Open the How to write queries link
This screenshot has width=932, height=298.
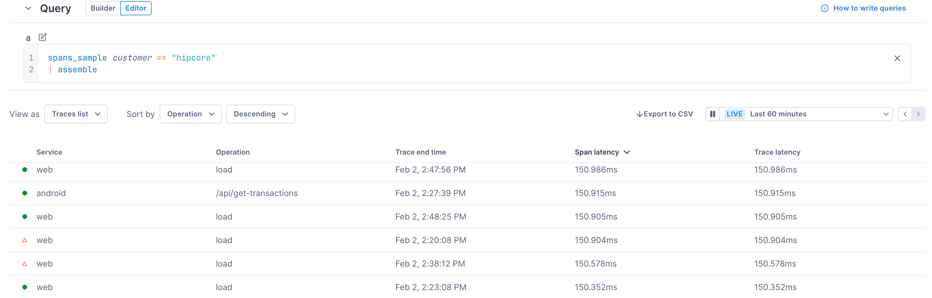point(869,8)
